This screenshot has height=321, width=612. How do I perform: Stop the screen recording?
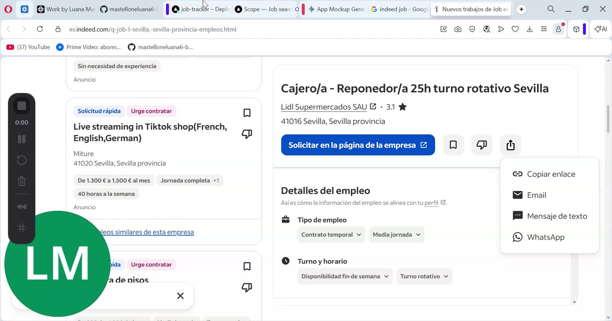(22, 106)
